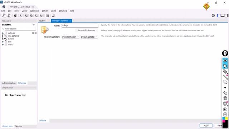Choose pen size dot in overlay toolbar

point(225,87)
